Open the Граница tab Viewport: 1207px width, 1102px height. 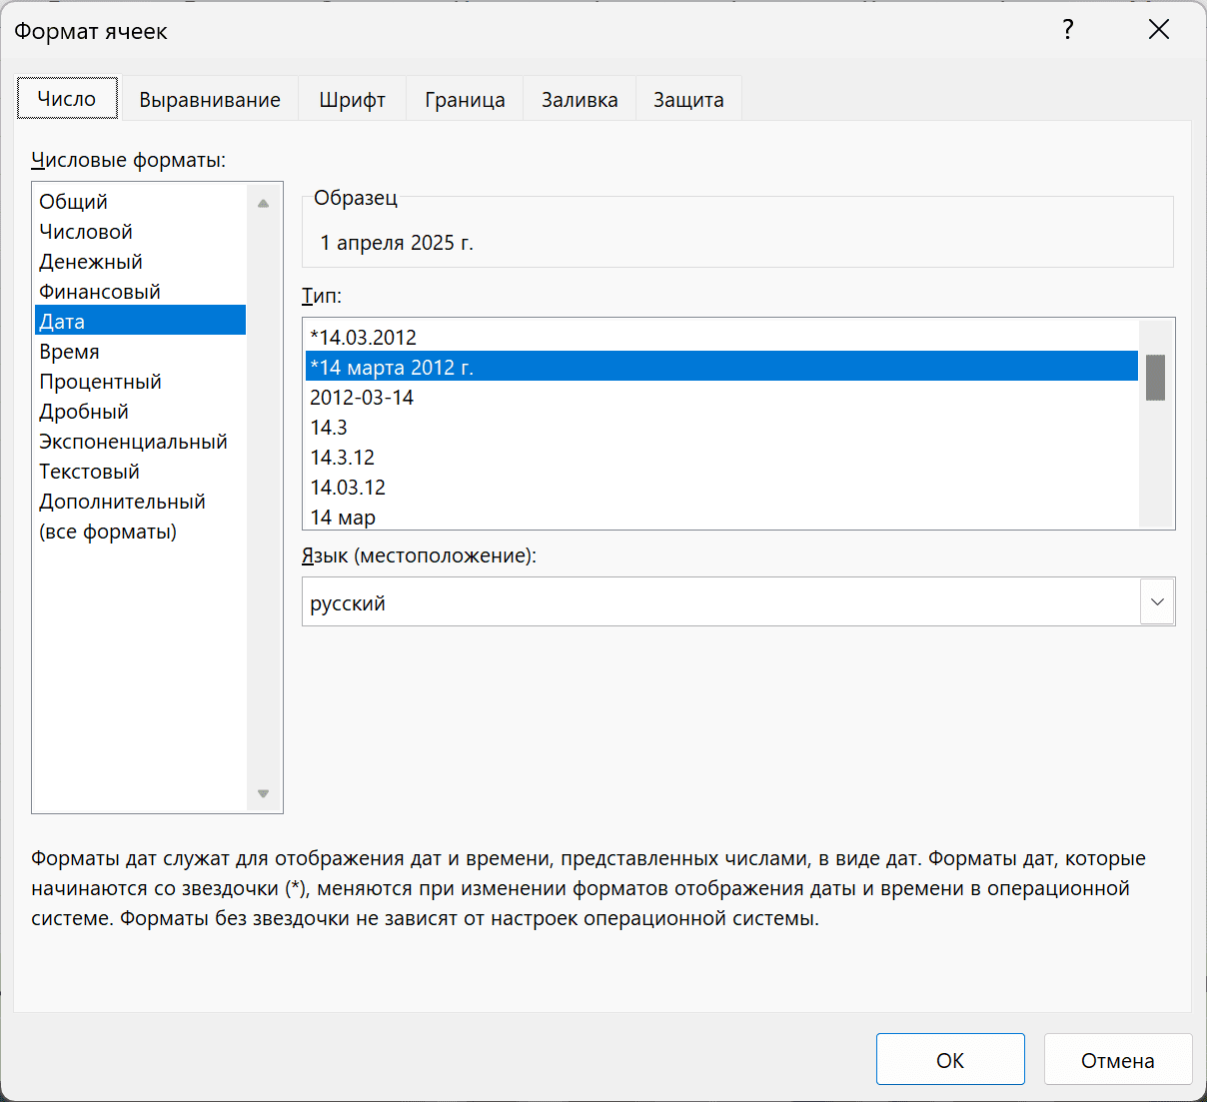(x=465, y=99)
